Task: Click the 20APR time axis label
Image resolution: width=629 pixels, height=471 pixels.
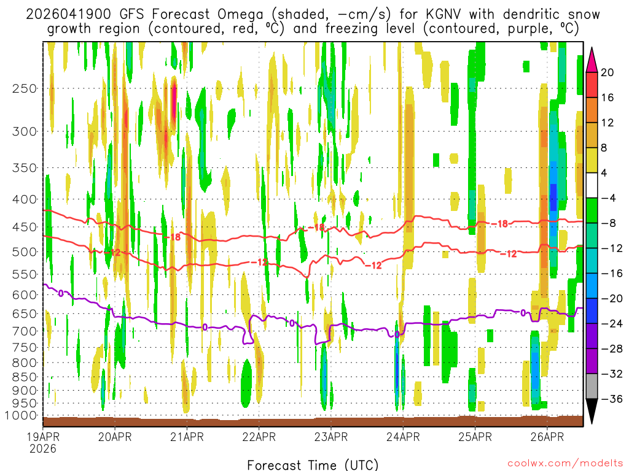Action: 115,437
